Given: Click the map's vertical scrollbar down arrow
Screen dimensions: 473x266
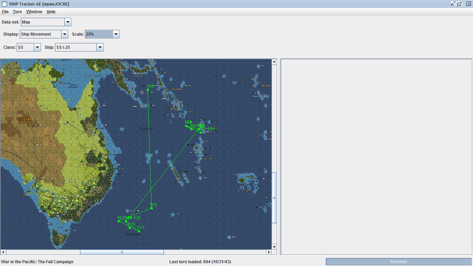Looking at the screenshot, I should [x=274, y=247].
